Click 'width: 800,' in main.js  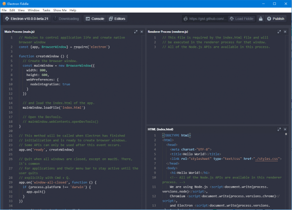[36, 70]
